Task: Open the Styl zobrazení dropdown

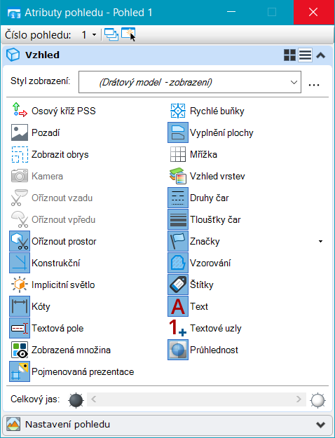Action: coord(190,82)
